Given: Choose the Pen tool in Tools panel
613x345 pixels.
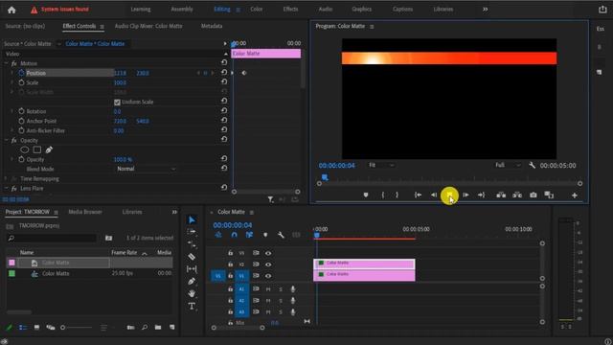Looking at the screenshot, I should pyautogui.click(x=192, y=281).
